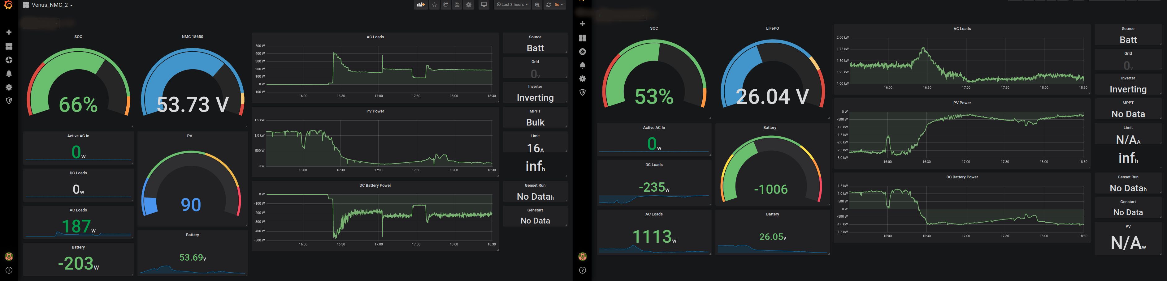Open Alerting bell in left dashboard sidebar

9,73
